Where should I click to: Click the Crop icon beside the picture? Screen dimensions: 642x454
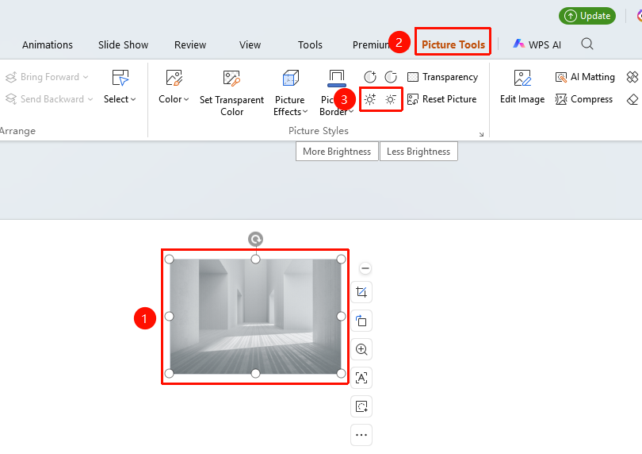click(x=361, y=292)
